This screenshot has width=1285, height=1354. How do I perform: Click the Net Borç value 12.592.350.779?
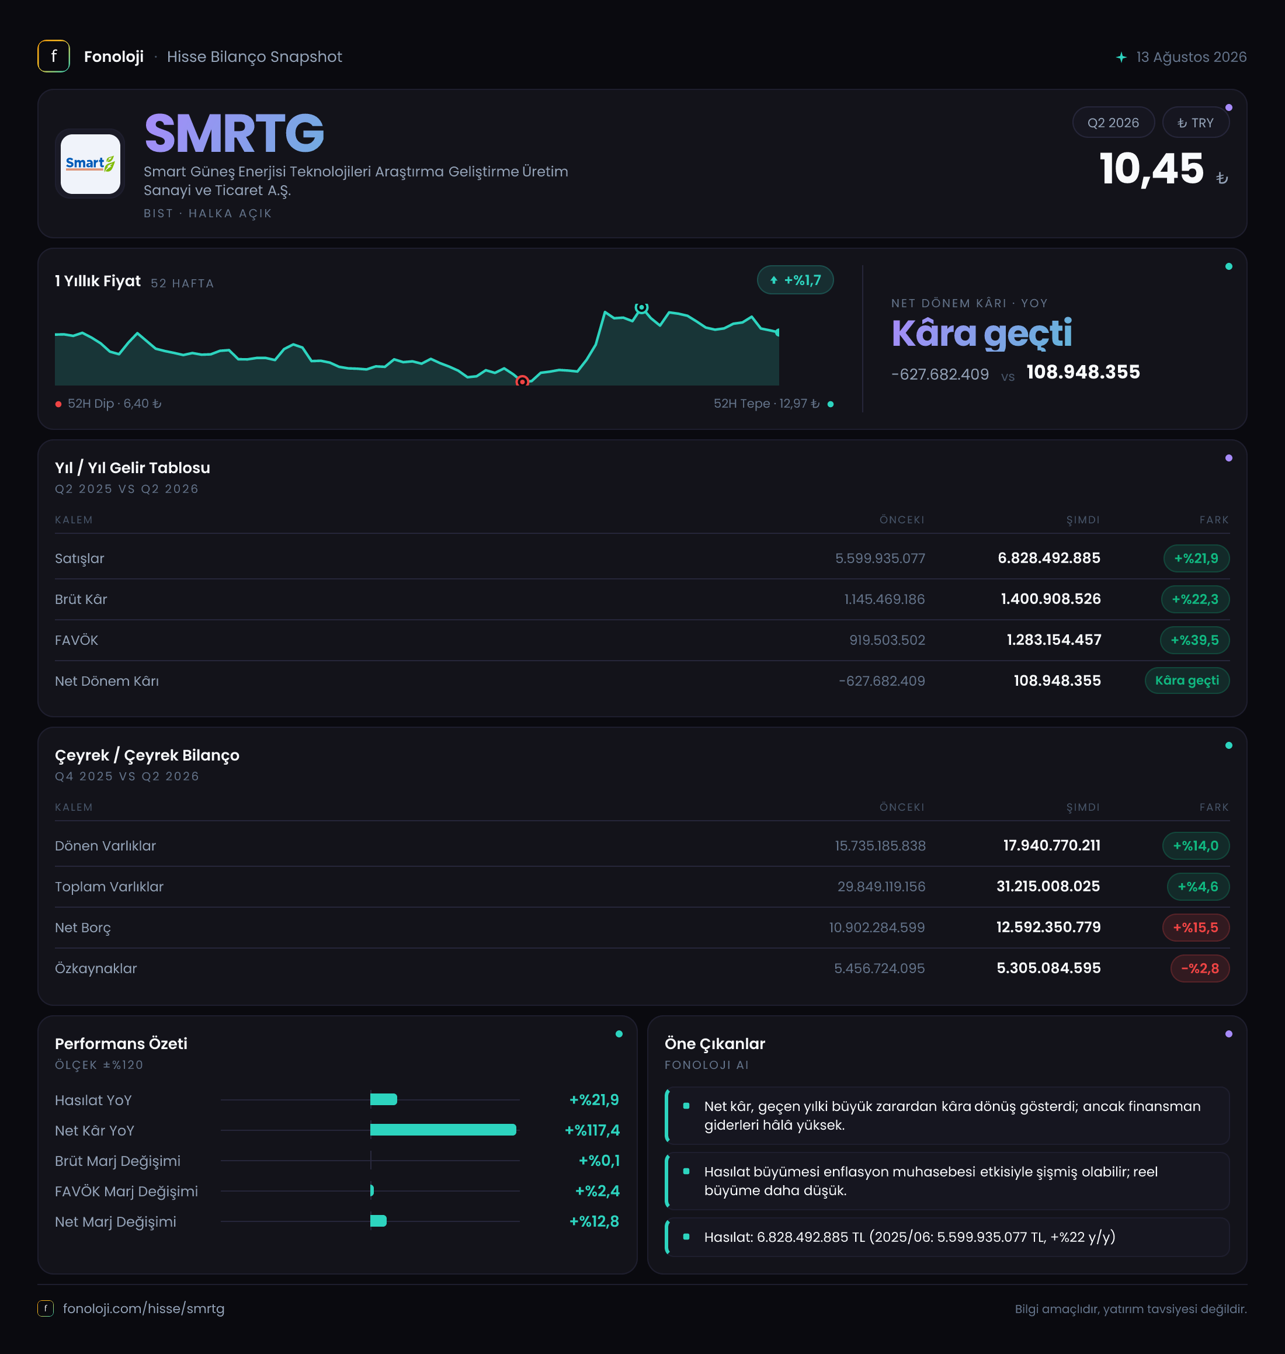pos(1048,928)
